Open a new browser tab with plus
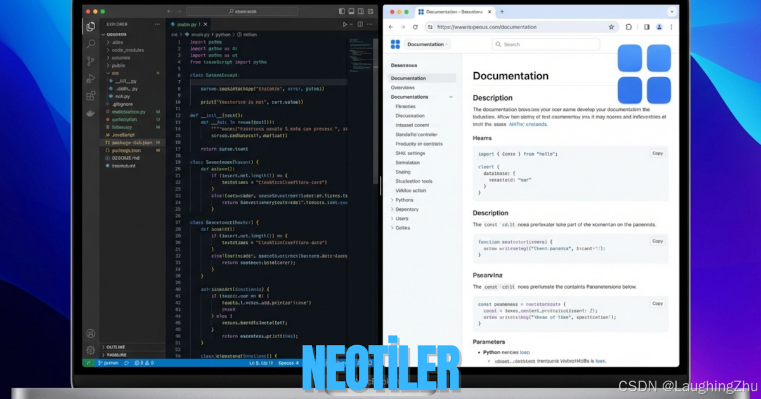The height and width of the screenshot is (399, 761). pos(502,11)
